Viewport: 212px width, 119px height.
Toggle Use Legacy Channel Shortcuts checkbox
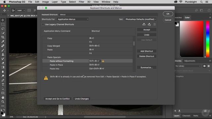click(x=43, y=24)
